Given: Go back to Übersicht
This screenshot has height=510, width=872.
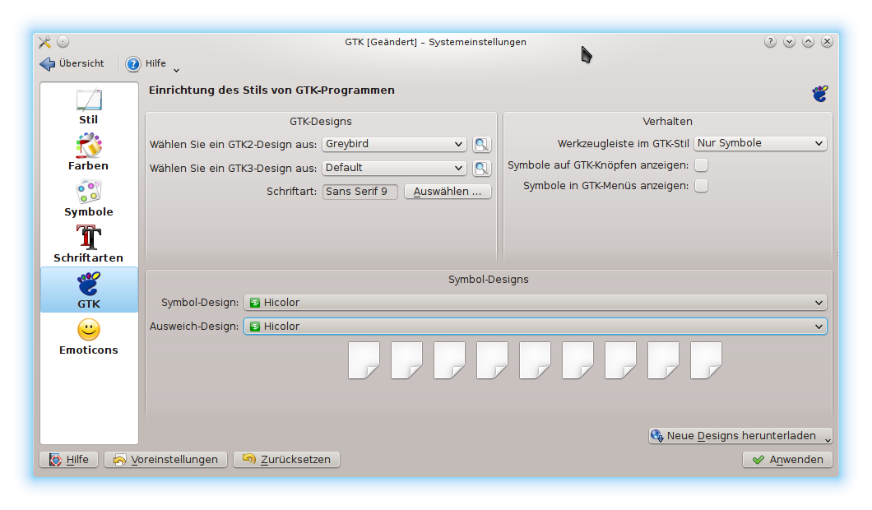Looking at the screenshot, I should (72, 63).
